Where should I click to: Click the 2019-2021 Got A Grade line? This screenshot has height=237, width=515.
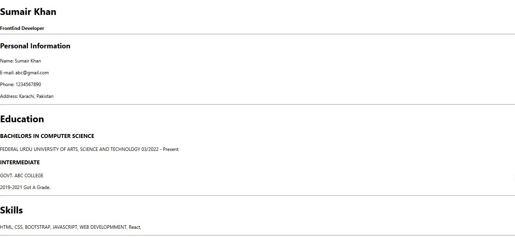25,187
